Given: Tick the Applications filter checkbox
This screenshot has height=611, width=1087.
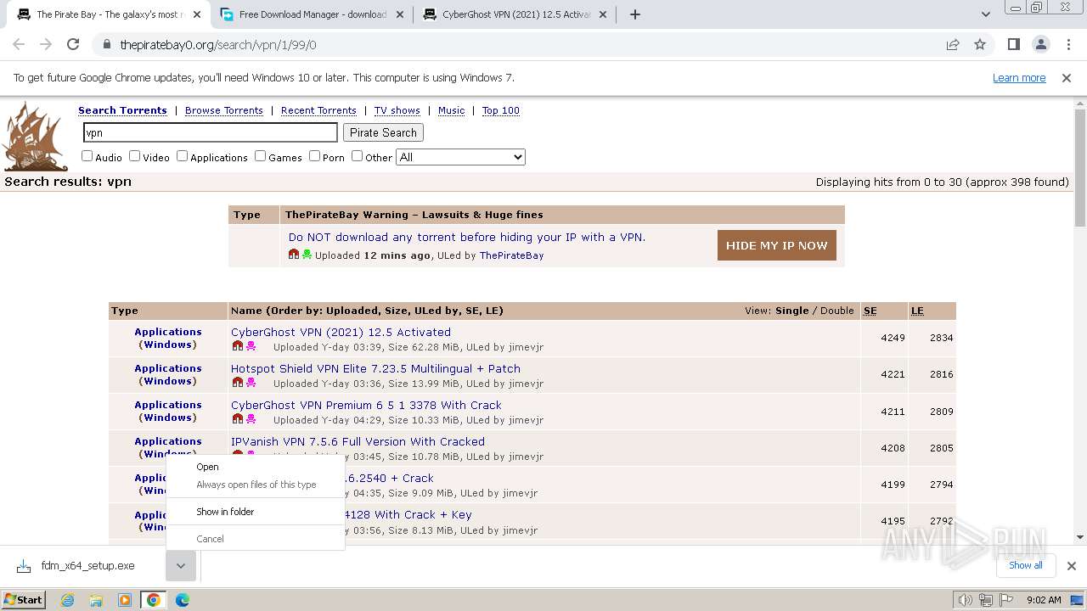Looking at the screenshot, I should pyautogui.click(x=182, y=156).
